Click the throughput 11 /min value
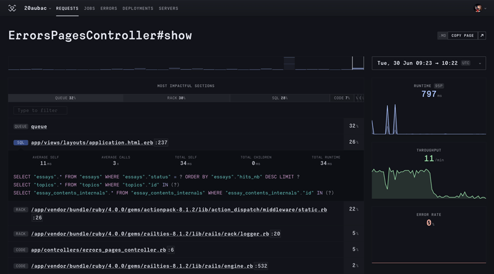 click(x=434, y=159)
